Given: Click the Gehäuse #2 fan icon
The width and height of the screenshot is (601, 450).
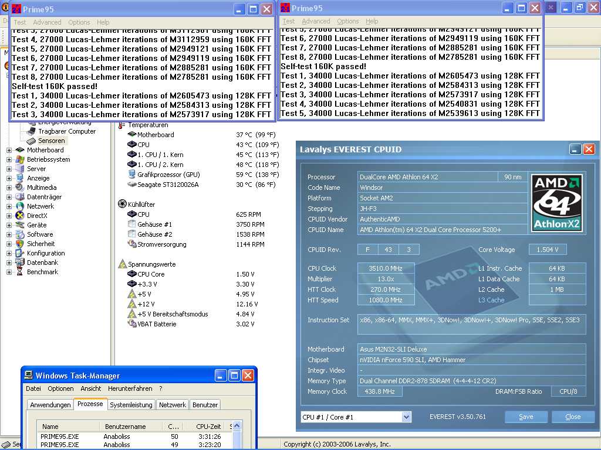Looking at the screenshot, I should pos(132,234).
